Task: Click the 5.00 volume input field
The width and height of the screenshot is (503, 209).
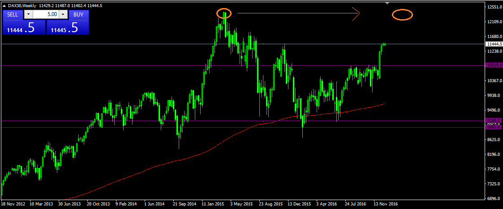Action: coord(46,14)
